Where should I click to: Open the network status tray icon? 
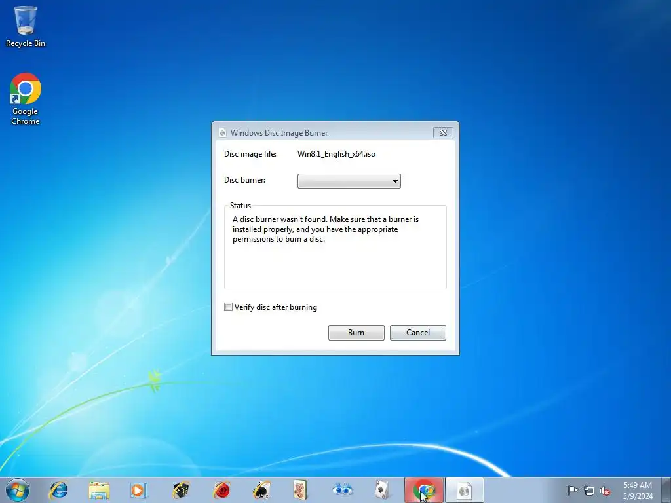point(589,491)
